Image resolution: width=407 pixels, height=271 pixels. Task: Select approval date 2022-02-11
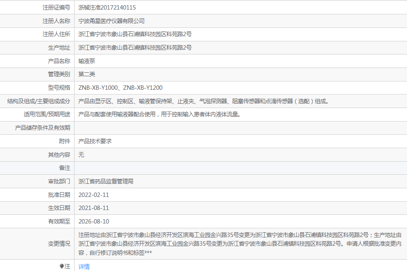coord(94,195)
